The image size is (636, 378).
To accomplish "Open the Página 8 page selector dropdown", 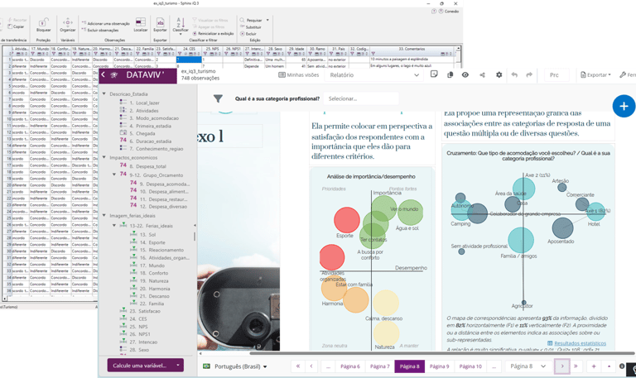I will point(528,366).
